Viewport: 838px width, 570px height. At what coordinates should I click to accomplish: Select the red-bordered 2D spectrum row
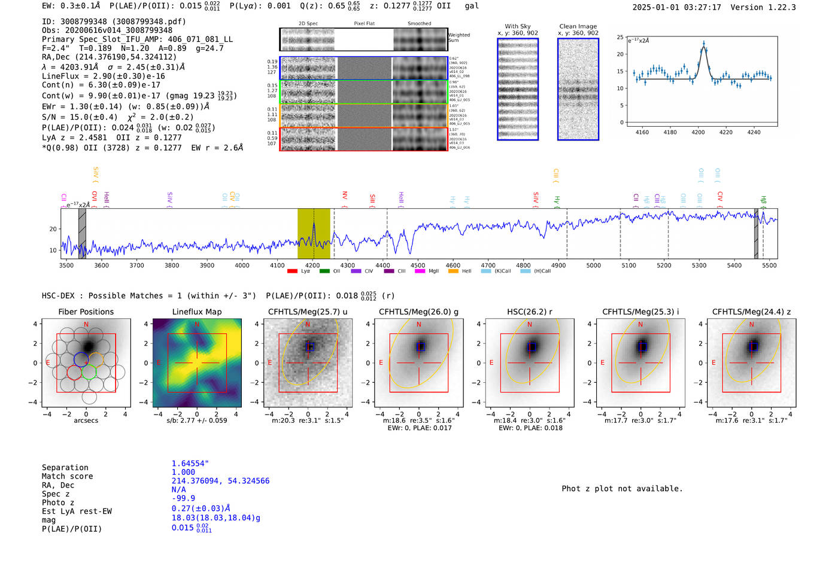click(x=364, y=139)
